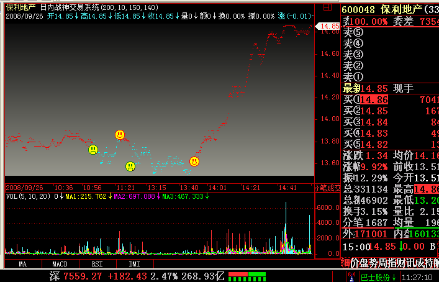
Task: Click the 换手 3.15% turnover value
Action: pos(374,211)
